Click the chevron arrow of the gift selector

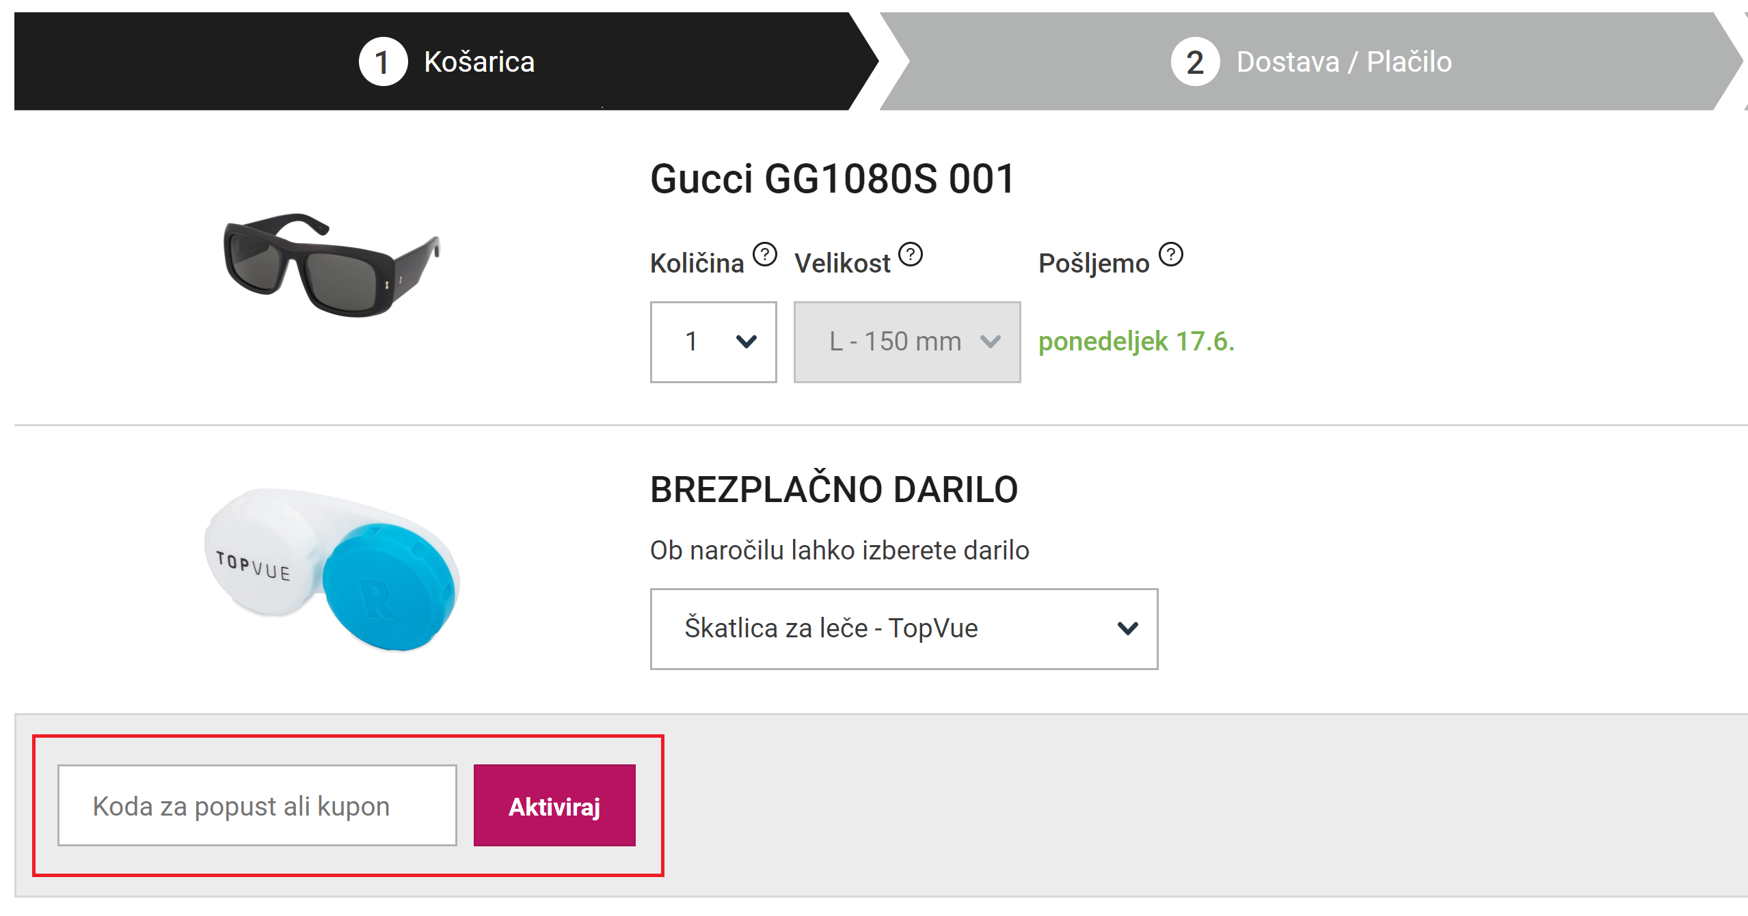pos(1127,628)
